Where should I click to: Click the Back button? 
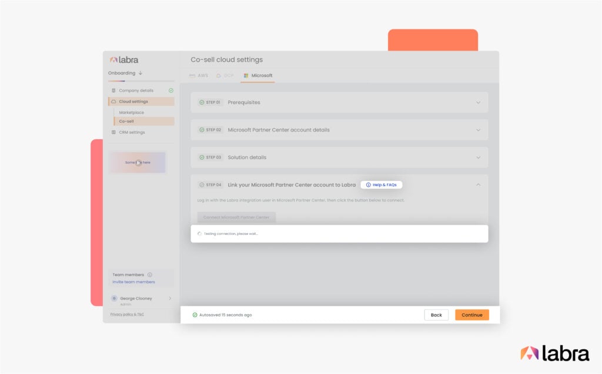(436, 315)
